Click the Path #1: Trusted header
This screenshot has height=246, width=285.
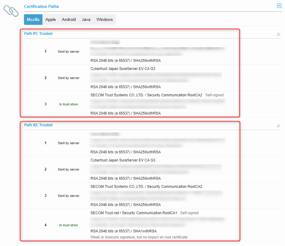click(x=38, y=34)
